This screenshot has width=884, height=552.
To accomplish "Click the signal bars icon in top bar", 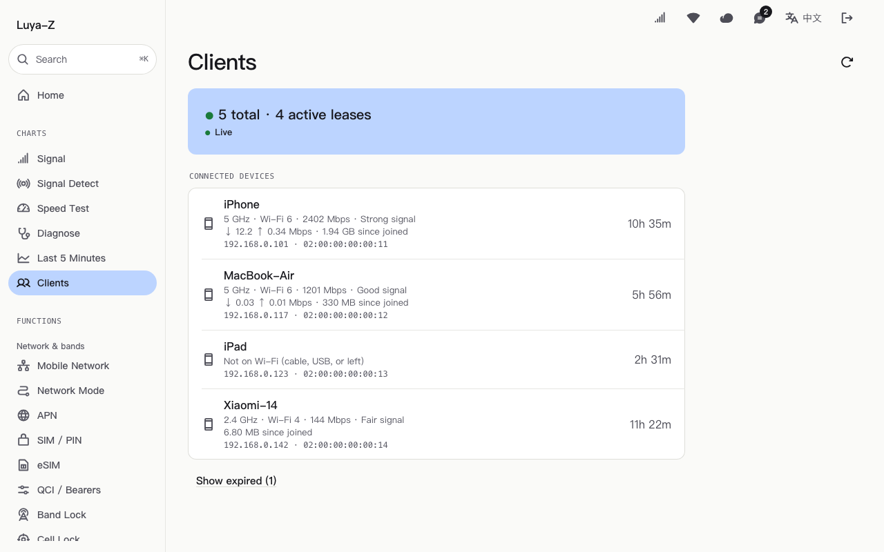I will tap(660, 18).
